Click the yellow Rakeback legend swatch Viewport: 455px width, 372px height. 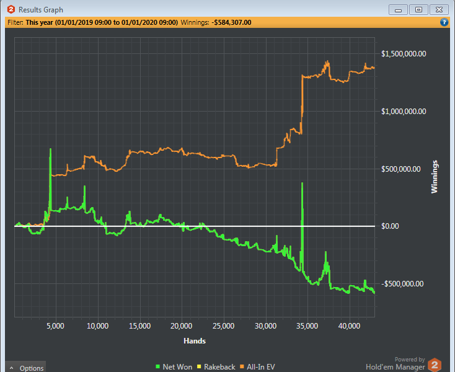(199, 366)
